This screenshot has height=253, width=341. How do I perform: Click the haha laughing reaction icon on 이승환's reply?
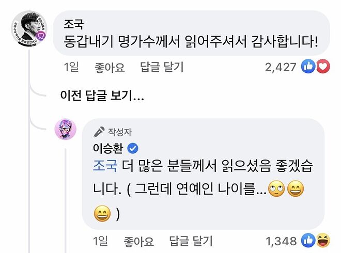[323, 241]
